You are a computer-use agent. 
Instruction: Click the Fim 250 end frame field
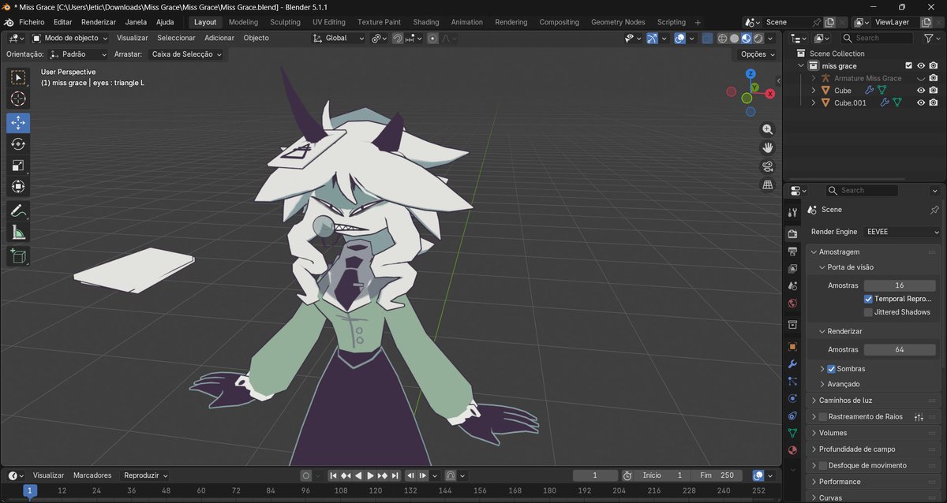click(x=717, y=475)
